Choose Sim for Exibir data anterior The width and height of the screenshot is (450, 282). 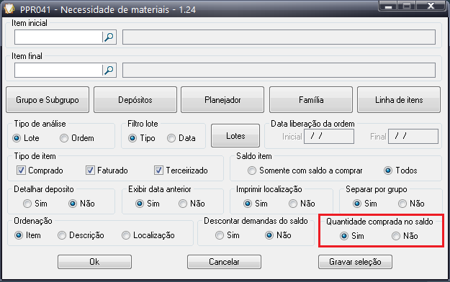click(140, 204)
